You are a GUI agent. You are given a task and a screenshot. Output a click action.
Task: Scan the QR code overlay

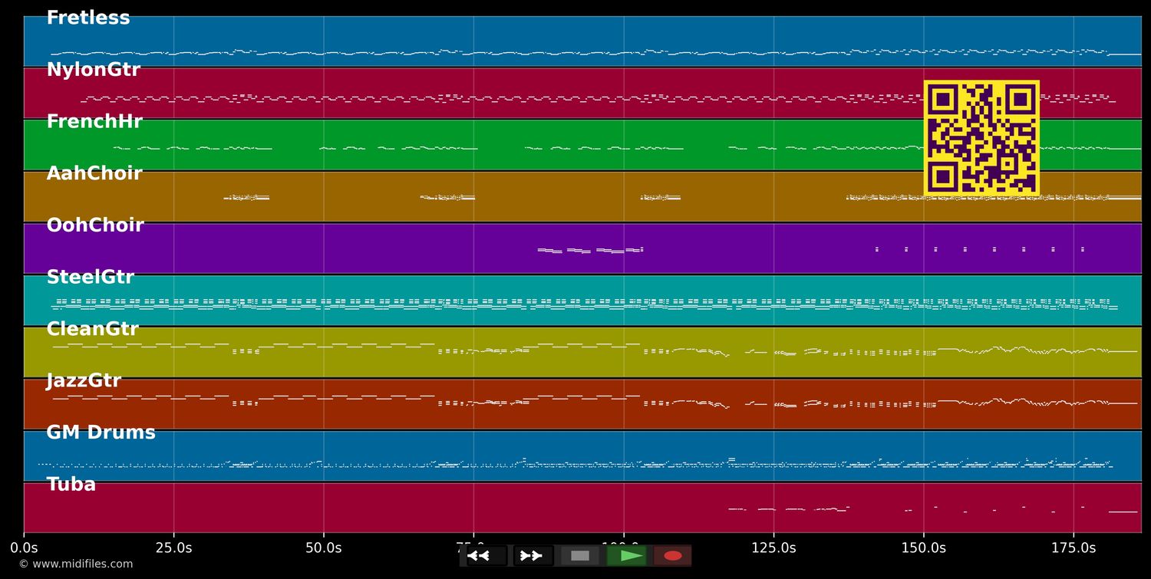tap(981, 138)
